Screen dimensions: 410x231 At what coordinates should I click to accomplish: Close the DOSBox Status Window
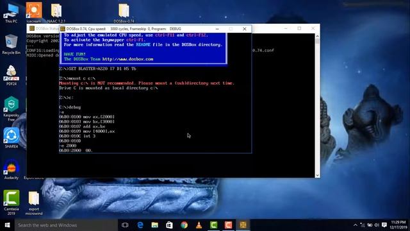point(313,28)
